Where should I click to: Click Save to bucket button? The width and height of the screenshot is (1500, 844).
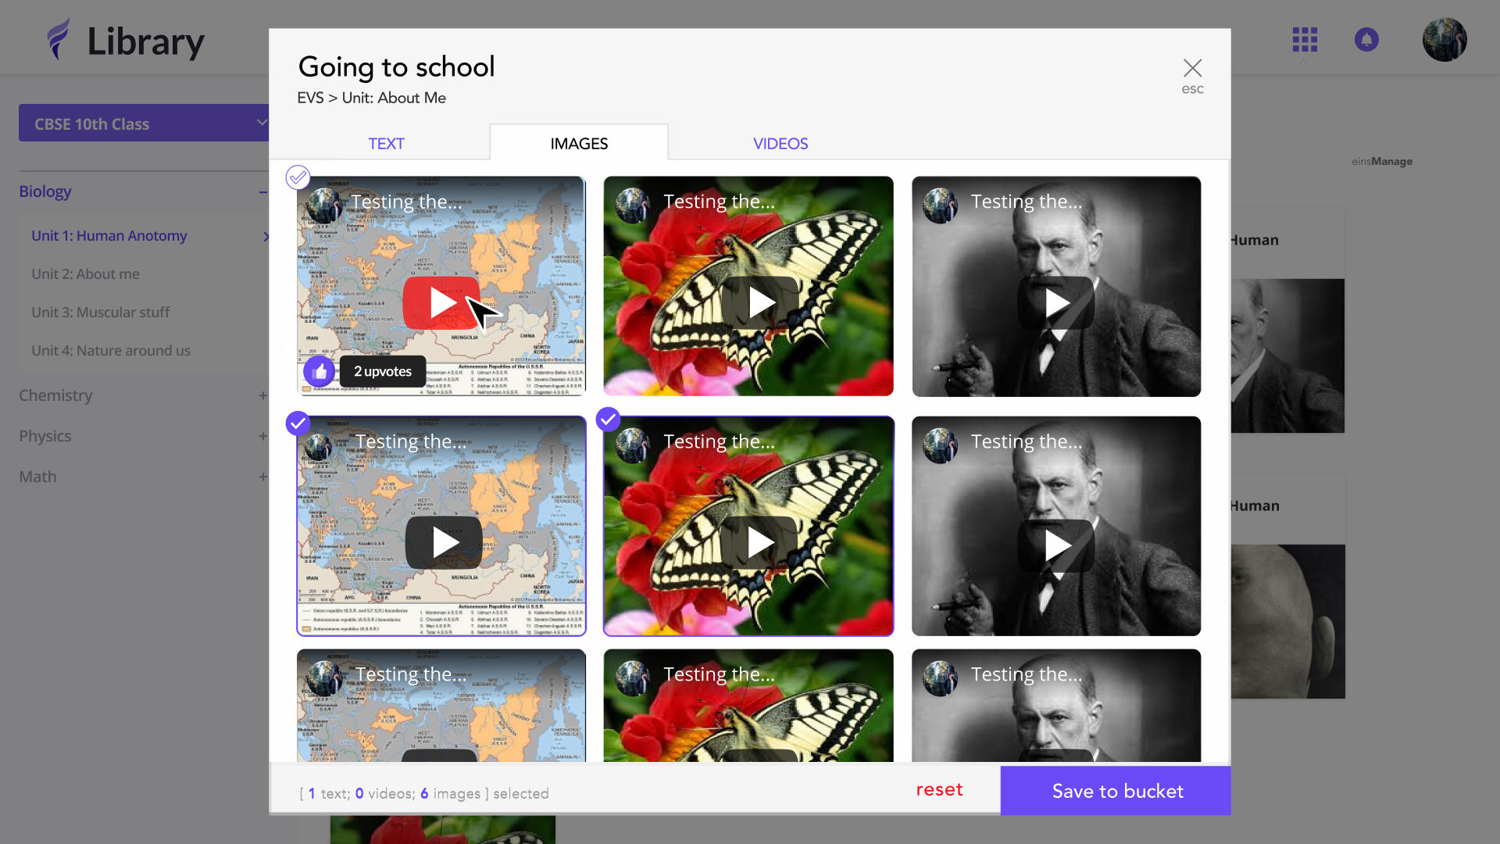1116,791
